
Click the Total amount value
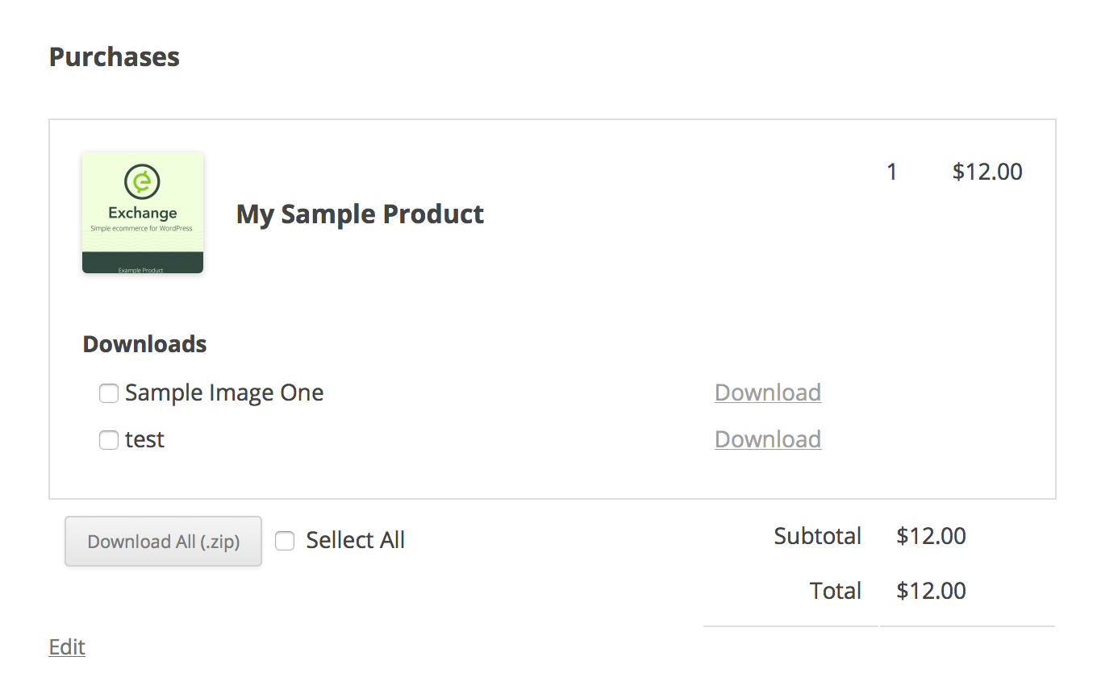coord(931,591)
